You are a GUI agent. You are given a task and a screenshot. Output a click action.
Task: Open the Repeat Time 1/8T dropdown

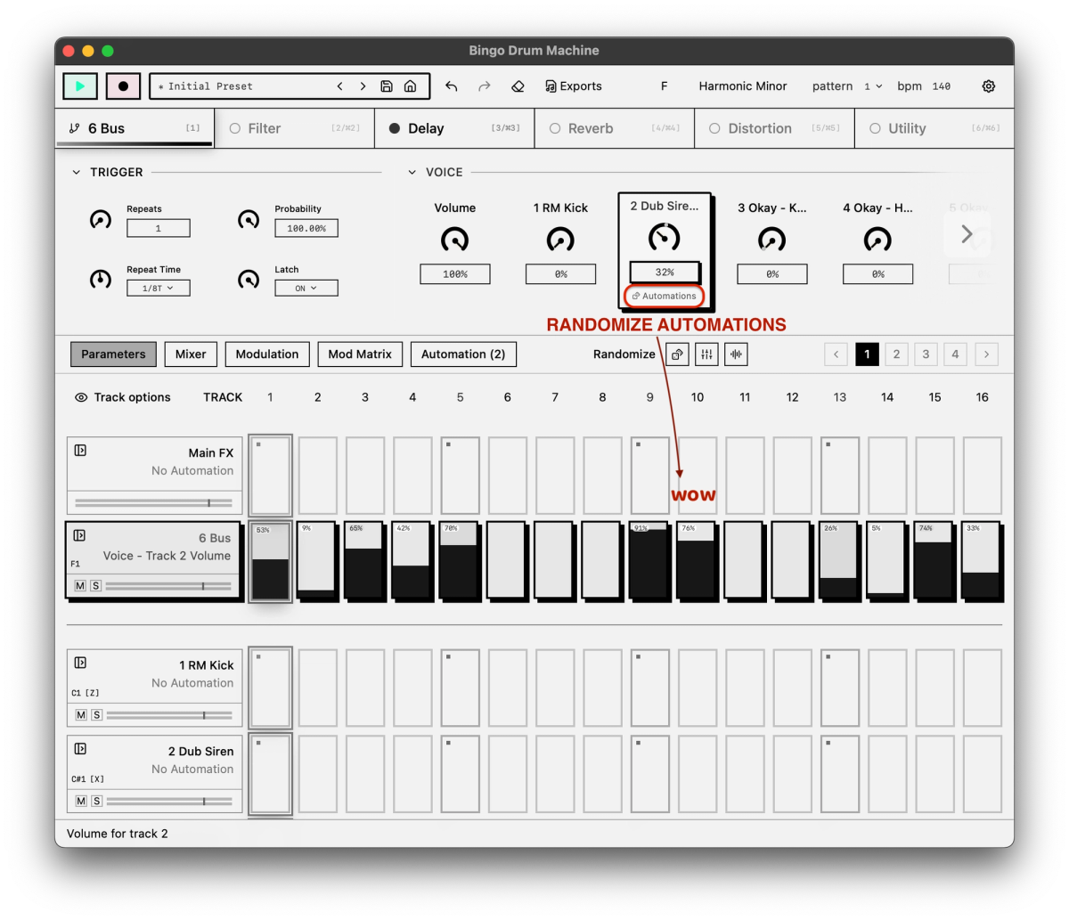pyautogui.click(x=158, y=287)
